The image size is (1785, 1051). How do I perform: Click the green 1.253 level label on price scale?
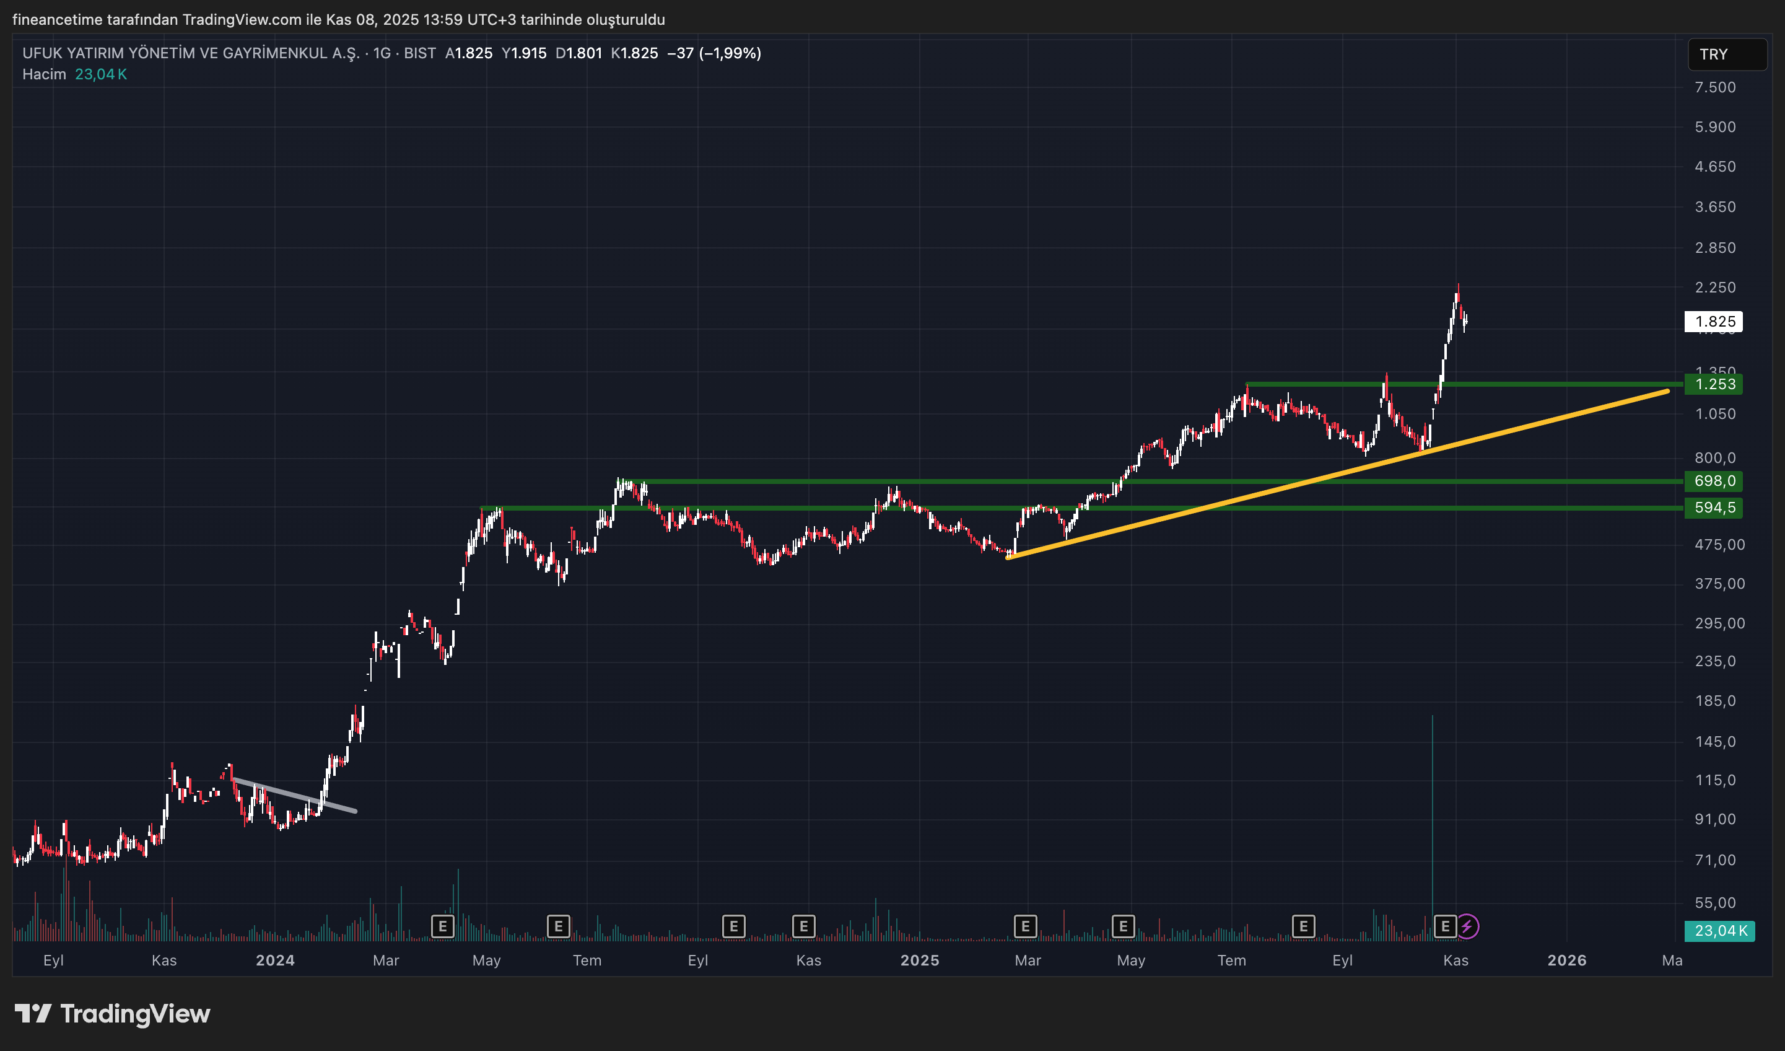pyautogui.click(x=1713, y=384)
